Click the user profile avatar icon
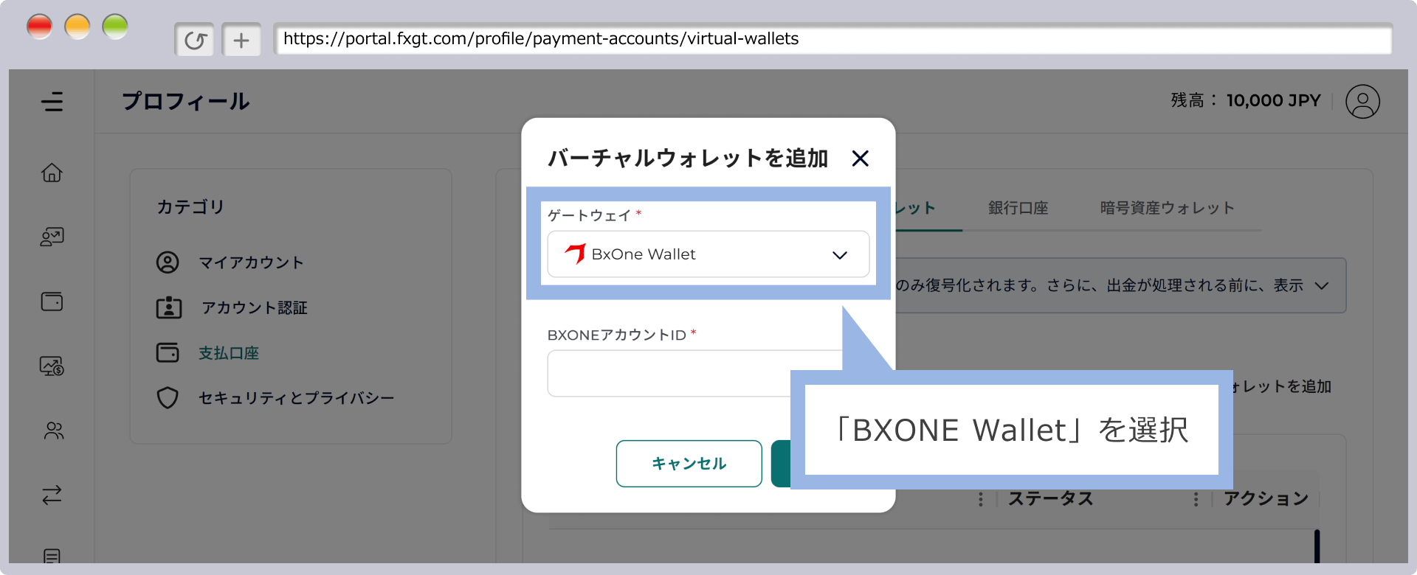Viewport: 1417px width, 575px height. click(1362, 101)
